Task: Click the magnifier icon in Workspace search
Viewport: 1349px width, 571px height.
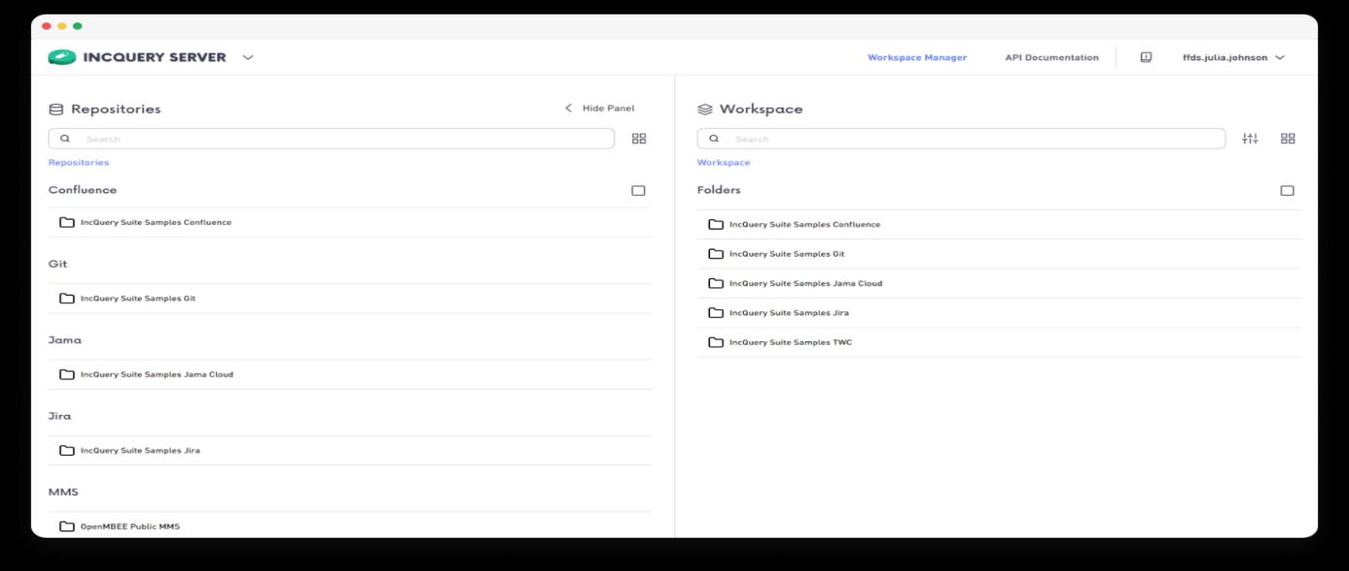Action: (715, 139)
